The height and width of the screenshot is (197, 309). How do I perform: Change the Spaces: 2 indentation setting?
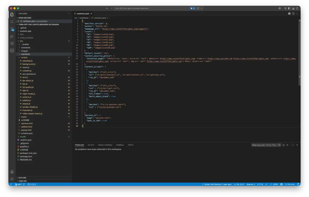coord(251,184)
